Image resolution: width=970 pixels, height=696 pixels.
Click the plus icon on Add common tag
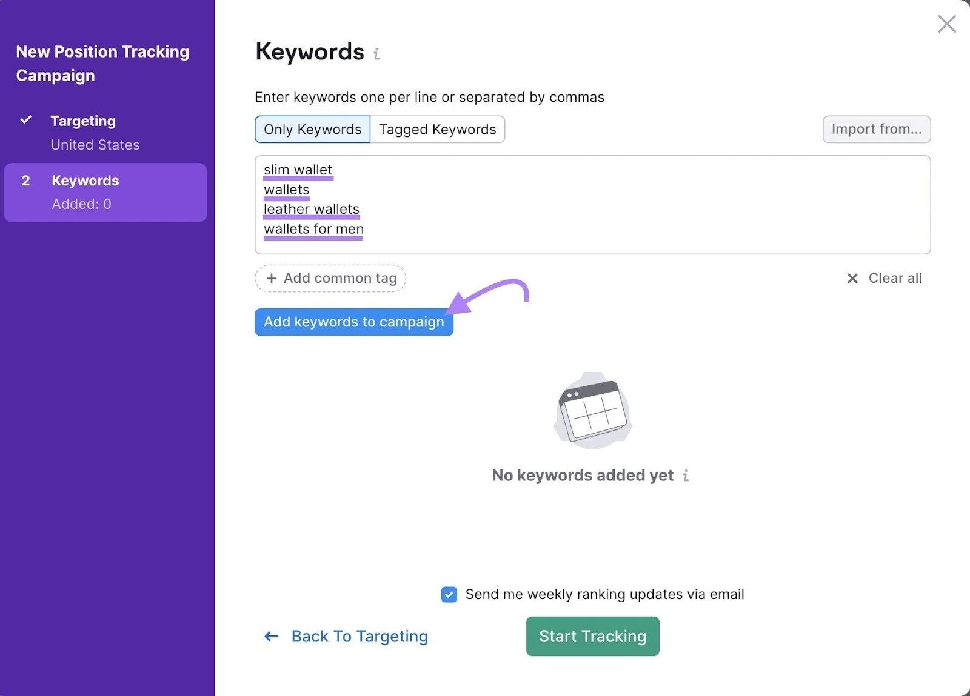272,278
